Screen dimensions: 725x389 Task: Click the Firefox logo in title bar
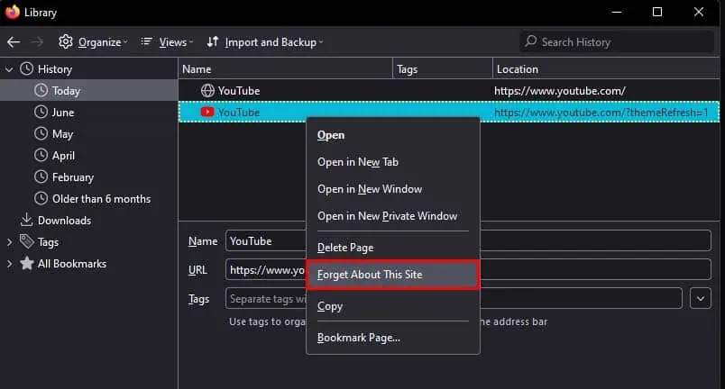[x=13, y=12]
